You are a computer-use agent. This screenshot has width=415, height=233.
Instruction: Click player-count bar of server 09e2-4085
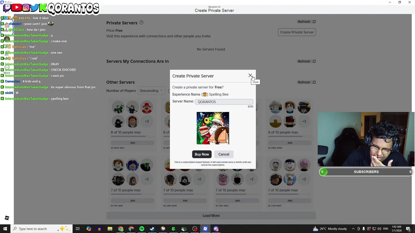(290, 136)
